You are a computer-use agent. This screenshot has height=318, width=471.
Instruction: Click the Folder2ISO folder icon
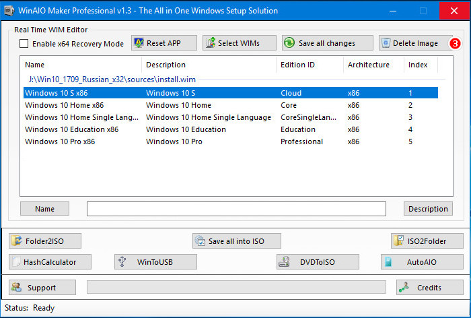(x=17, y=241)
